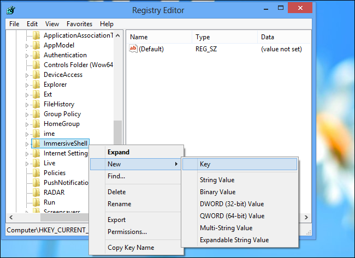Click horizontal scrollbar left arrow
Screen dimensions: 355x258
click(11, 218)
